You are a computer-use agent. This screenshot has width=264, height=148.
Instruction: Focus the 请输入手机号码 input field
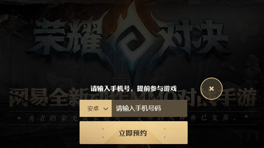click(149, 108)
